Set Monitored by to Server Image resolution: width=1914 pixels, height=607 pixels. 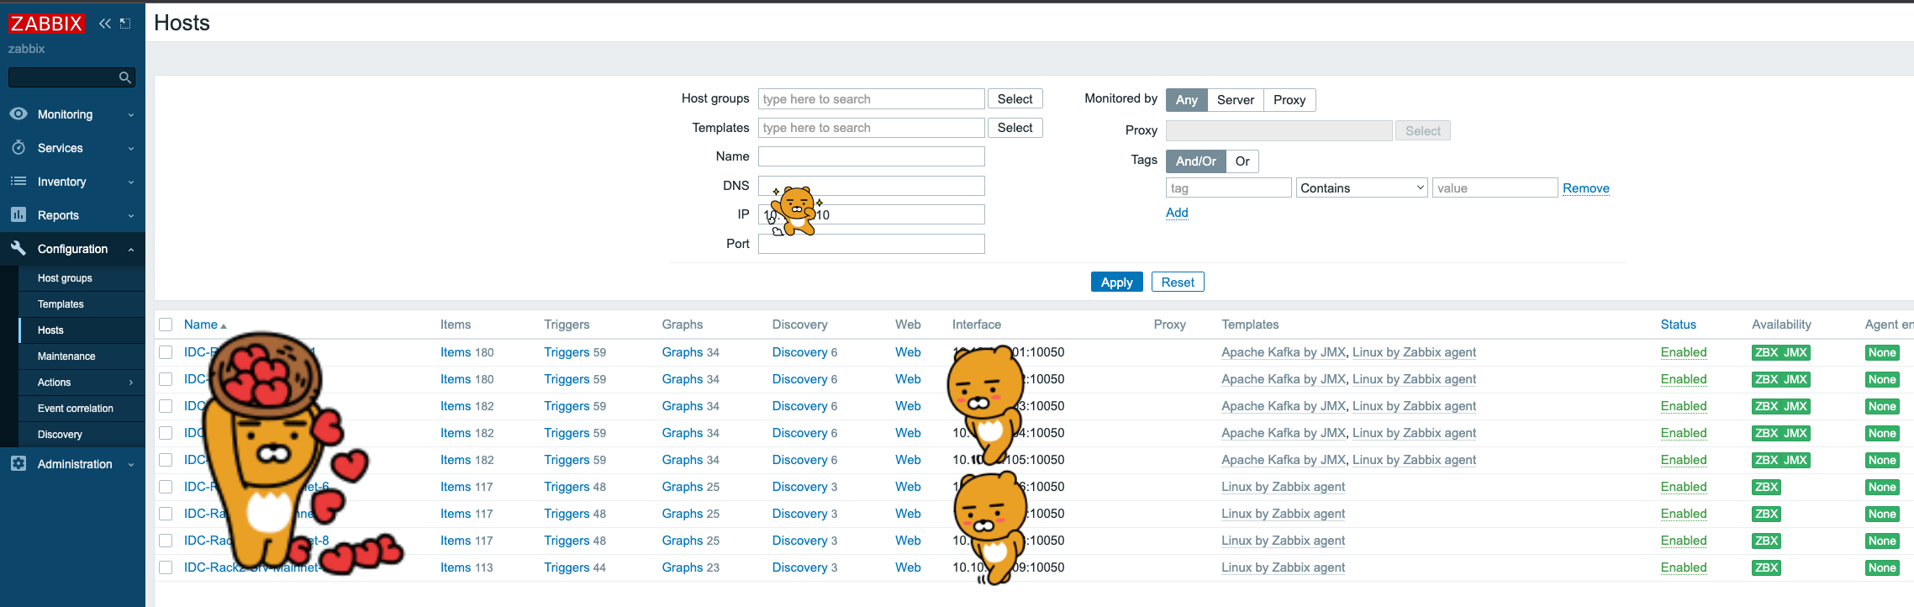point(1235,100)
